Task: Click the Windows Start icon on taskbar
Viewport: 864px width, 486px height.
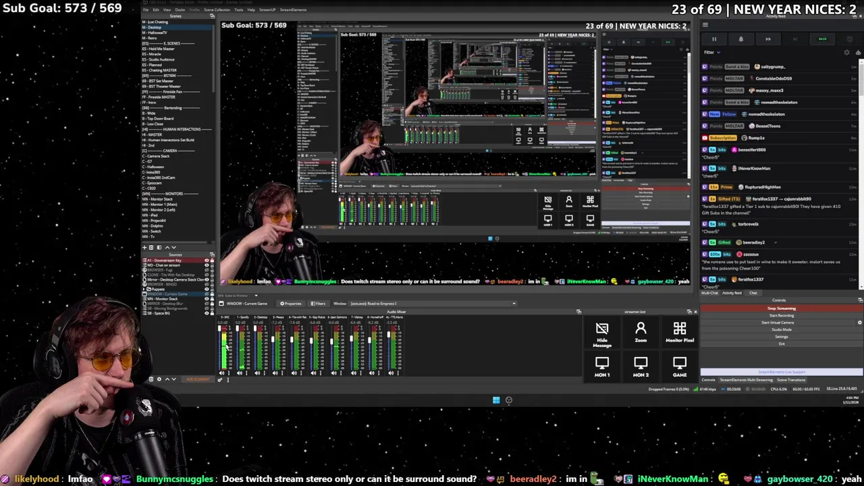Action: (x=496, y=400)
